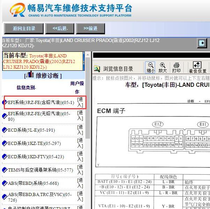
Task: Click the book icon beside ABS(带EBD)系统(05-668)
Action: click(x=5, y=183)
